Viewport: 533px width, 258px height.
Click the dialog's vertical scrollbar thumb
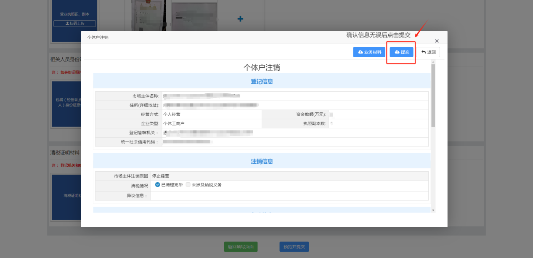tap(433, 95)
